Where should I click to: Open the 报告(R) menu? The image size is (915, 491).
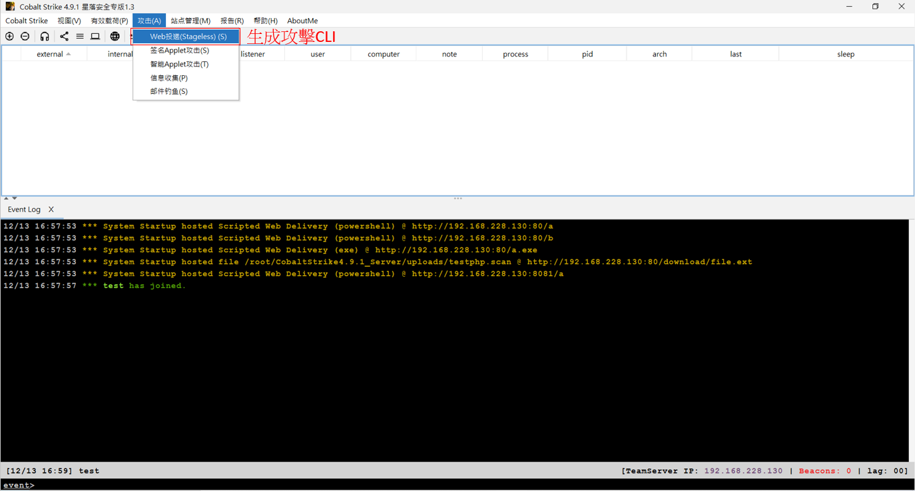point(232,21)
